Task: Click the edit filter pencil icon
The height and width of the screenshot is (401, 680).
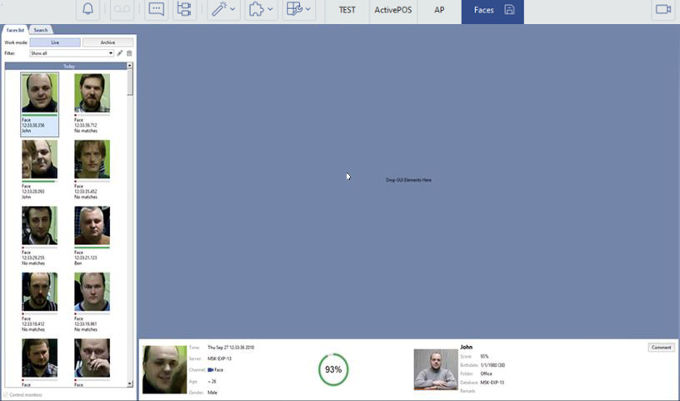Action: [120, 53]
